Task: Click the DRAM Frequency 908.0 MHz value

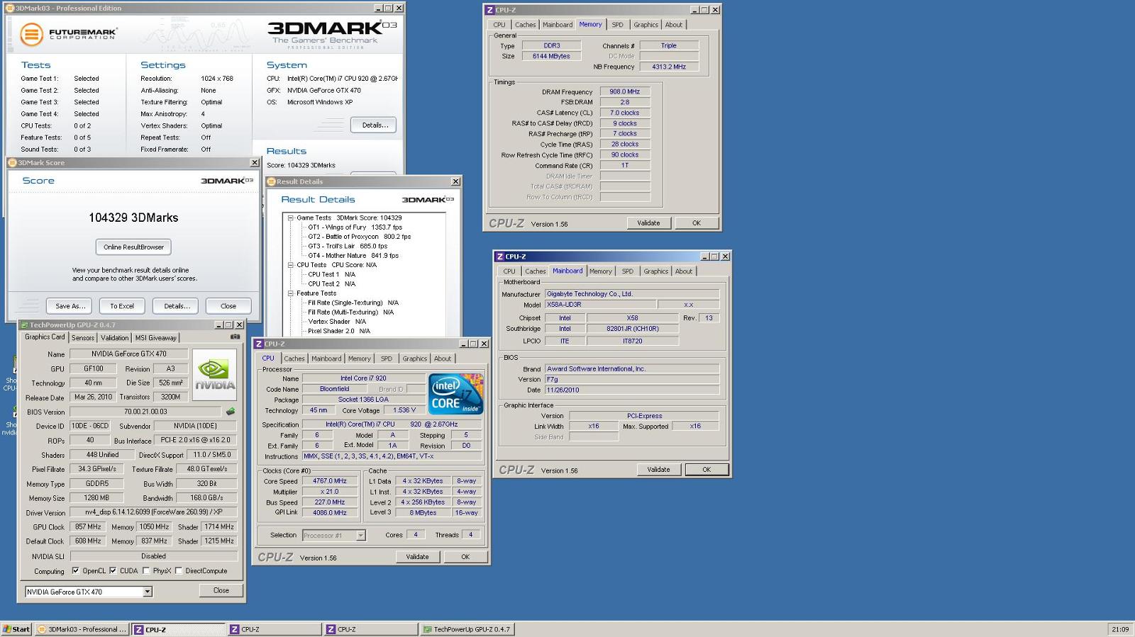Action: click(625, 91)
